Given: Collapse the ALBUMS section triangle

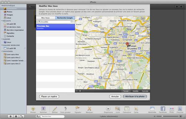Looking at the screenshot, I should 2,39.
